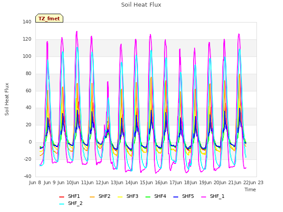283x212 pixels.
Task: Click the SHF4 green legend swatch
Action: (148, 197)
